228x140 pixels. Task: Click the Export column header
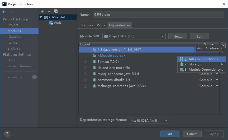coord(85,44)
